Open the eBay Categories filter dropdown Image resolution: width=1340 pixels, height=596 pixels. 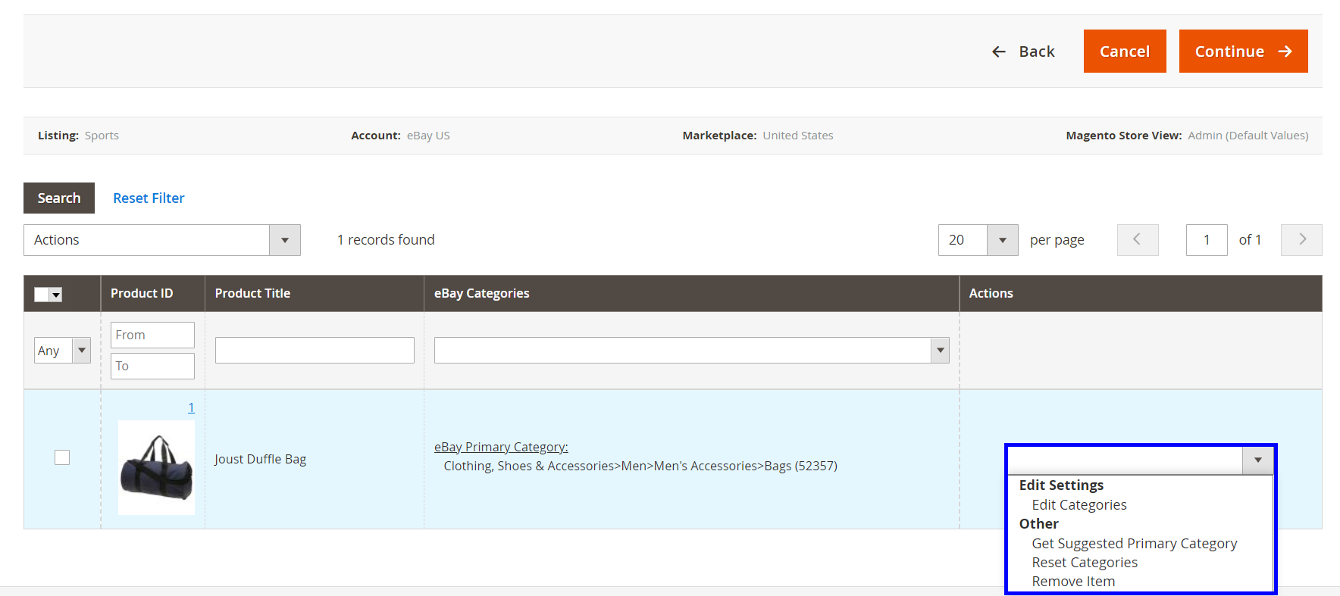tap(691, 351)
